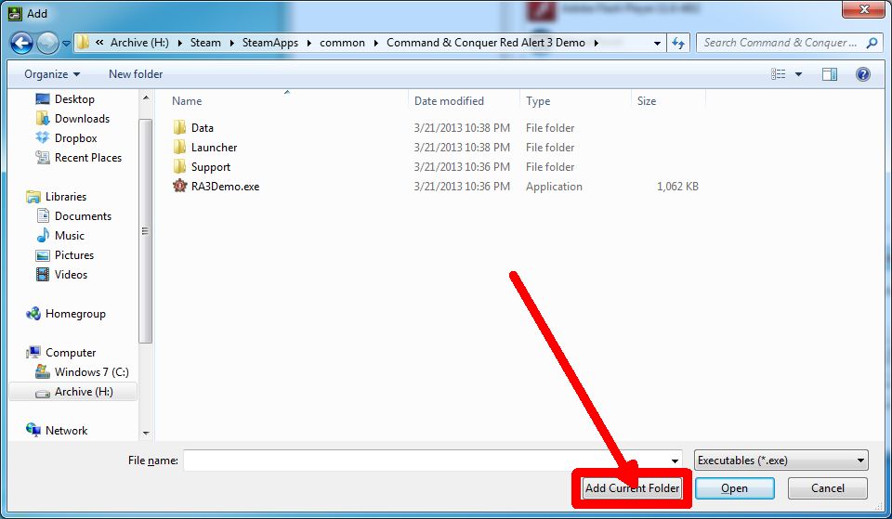Screen dimensions: 892x519
Task: Open the Executables (*.exe) file type dropdown
Action: click(781, 461)
